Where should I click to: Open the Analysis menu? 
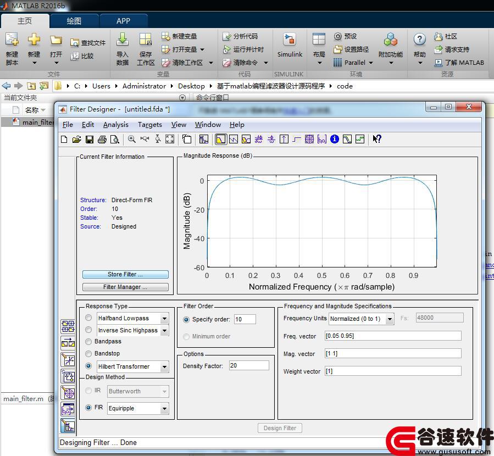click(115, 125)
